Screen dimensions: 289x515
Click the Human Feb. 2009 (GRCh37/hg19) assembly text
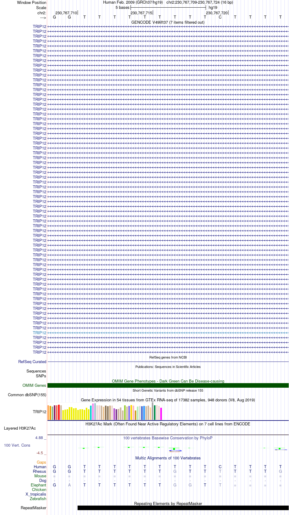[x=133, y=2]
